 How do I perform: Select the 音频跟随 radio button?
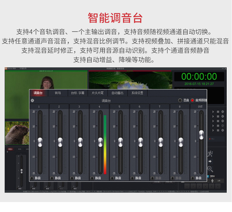pyautogui.click(x=192, y=100)
